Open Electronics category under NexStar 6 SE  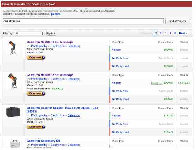tap(57, 46)
